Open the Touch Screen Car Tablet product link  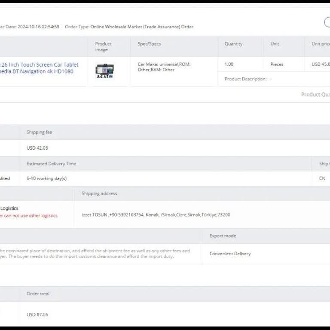tap(39, 68)
